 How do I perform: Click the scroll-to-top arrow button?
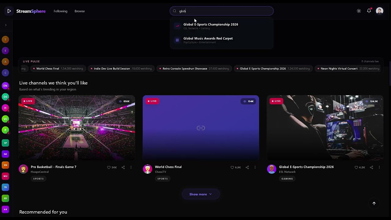click(x=374, y=204)
